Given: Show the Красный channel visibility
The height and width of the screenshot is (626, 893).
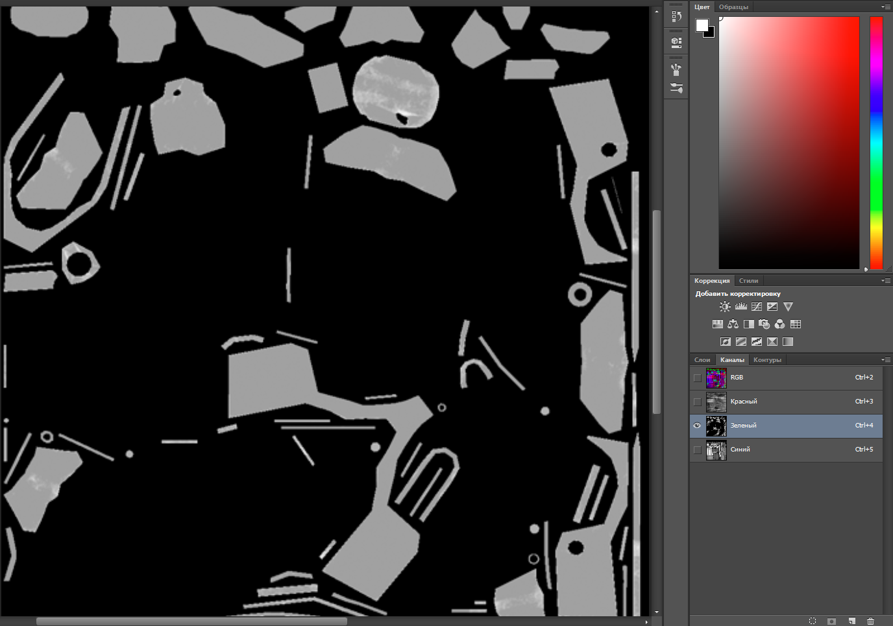Looking at the screenshot, I should (x=698, y=402).
